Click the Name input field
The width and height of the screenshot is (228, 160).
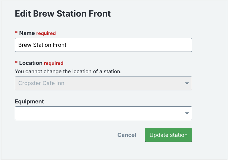click(x=103, y=45)
